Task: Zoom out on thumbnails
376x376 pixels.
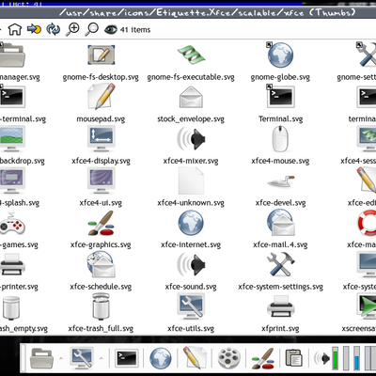Action: (x=92, y=29)
